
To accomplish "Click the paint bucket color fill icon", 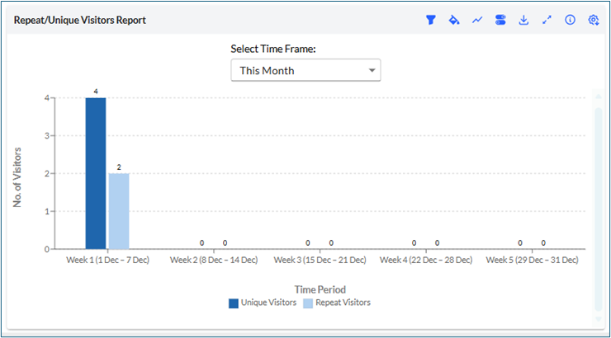I will [x=454, y=20].
